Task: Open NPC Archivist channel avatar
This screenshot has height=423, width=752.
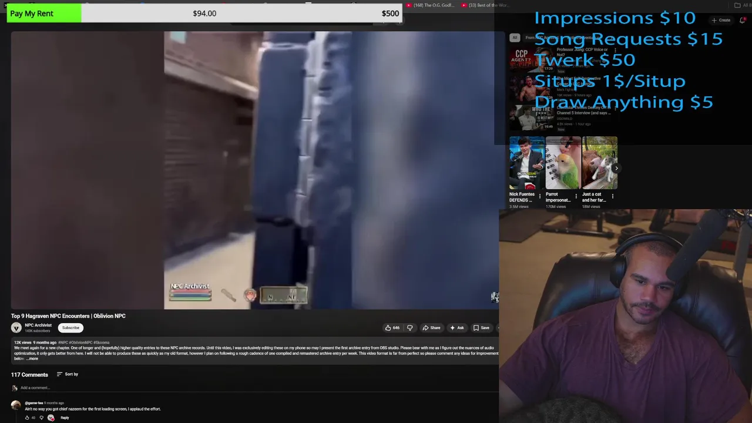Action: click(16, 328)
